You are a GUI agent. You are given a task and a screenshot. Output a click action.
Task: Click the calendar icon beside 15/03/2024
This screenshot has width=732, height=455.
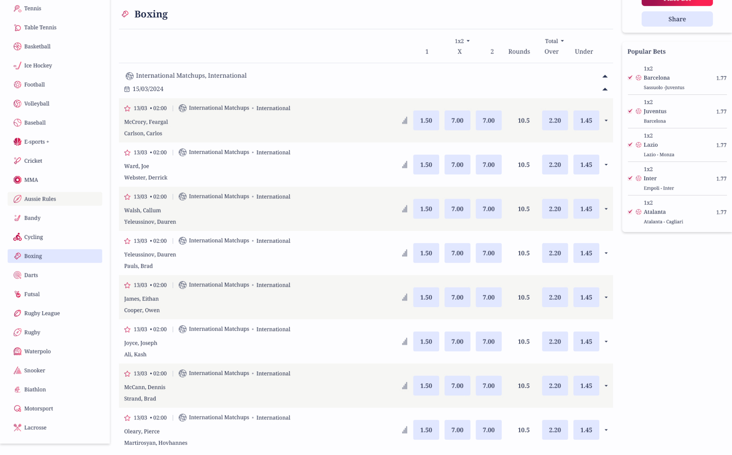coord(127,89)
